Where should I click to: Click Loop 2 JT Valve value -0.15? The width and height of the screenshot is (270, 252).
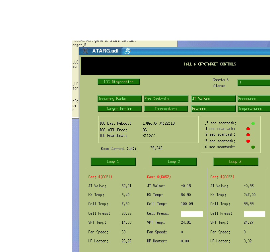(186, 186)
